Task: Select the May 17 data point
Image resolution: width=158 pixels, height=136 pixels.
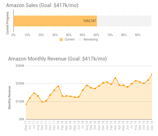Action: point(26,104)
